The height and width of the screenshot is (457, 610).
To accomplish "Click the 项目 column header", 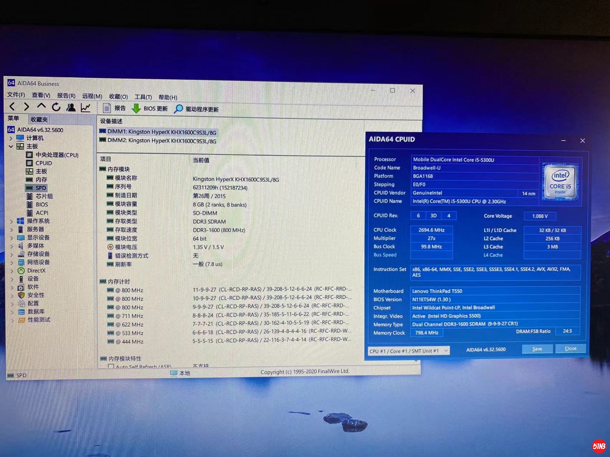I will [x=106, y=159].
